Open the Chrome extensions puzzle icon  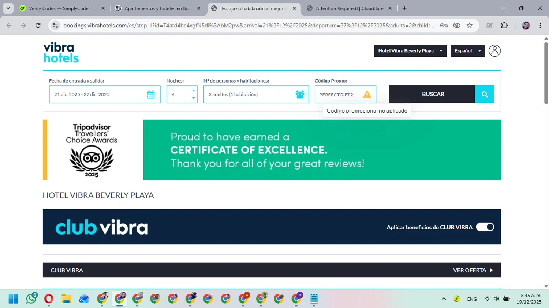coord(504,26)
